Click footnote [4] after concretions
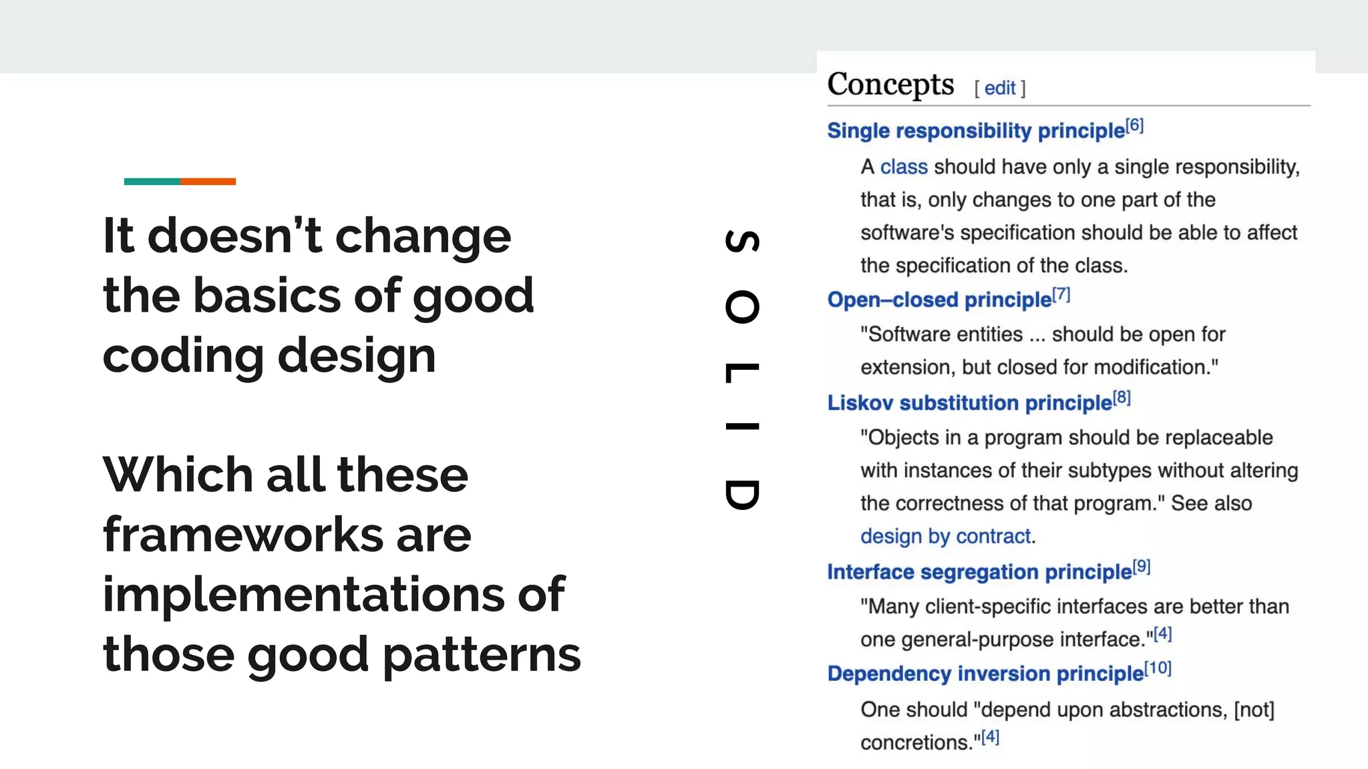Viewport: 1368px width, 769px height. (990, 737)
